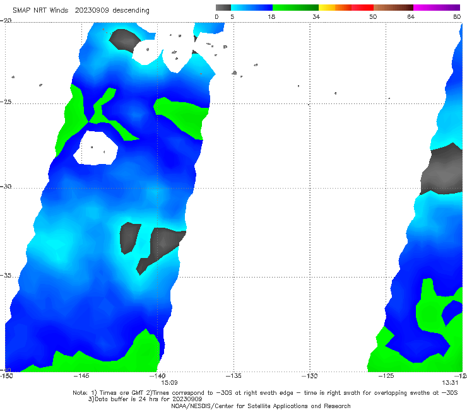The image size is (467, 410).
Task: Click the longitude label '-145'
Action: (81, 376)
